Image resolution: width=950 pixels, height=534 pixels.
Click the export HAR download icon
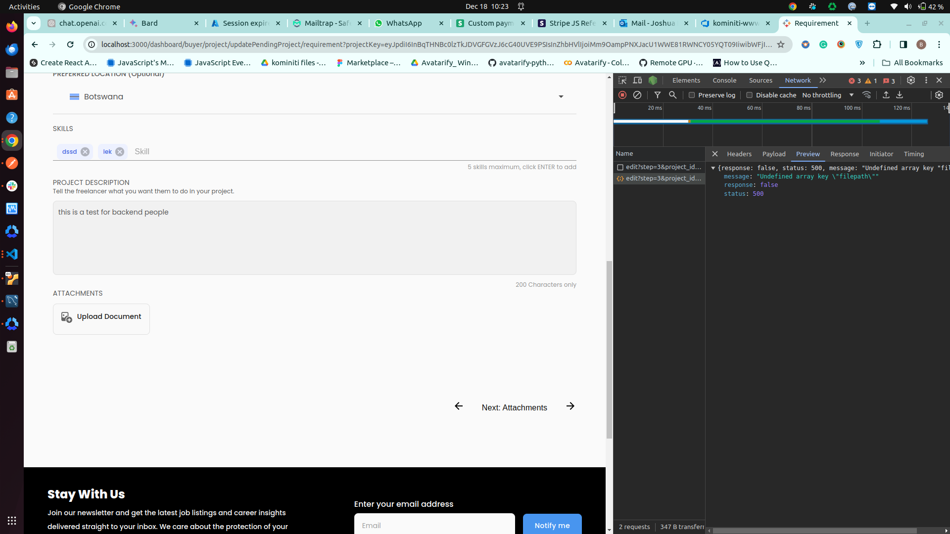900,95
